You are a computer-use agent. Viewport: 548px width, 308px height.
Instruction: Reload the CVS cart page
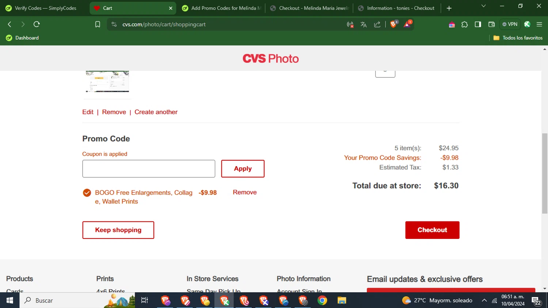[x=37, y=24]
